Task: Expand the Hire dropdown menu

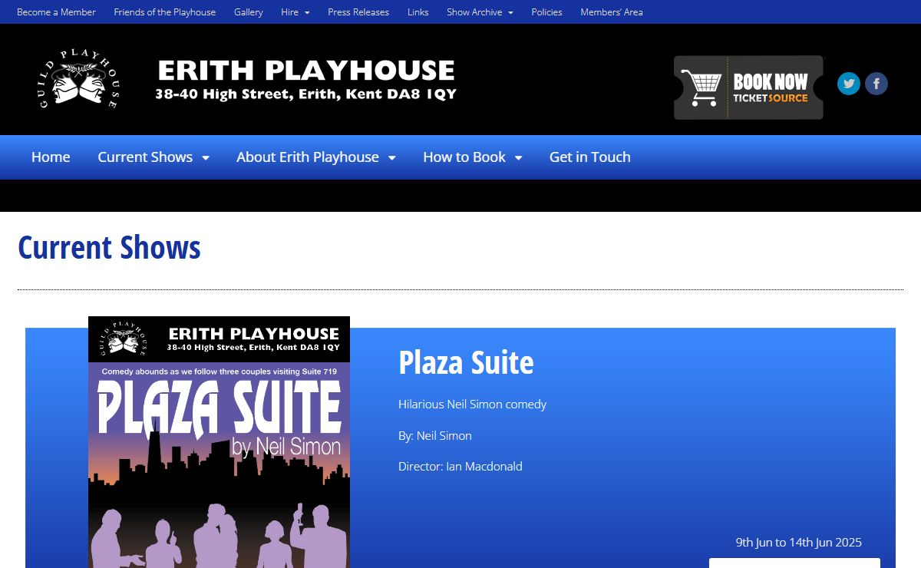Action: 295,12
